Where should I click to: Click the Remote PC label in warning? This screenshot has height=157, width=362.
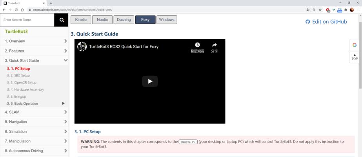pos(188,142)
